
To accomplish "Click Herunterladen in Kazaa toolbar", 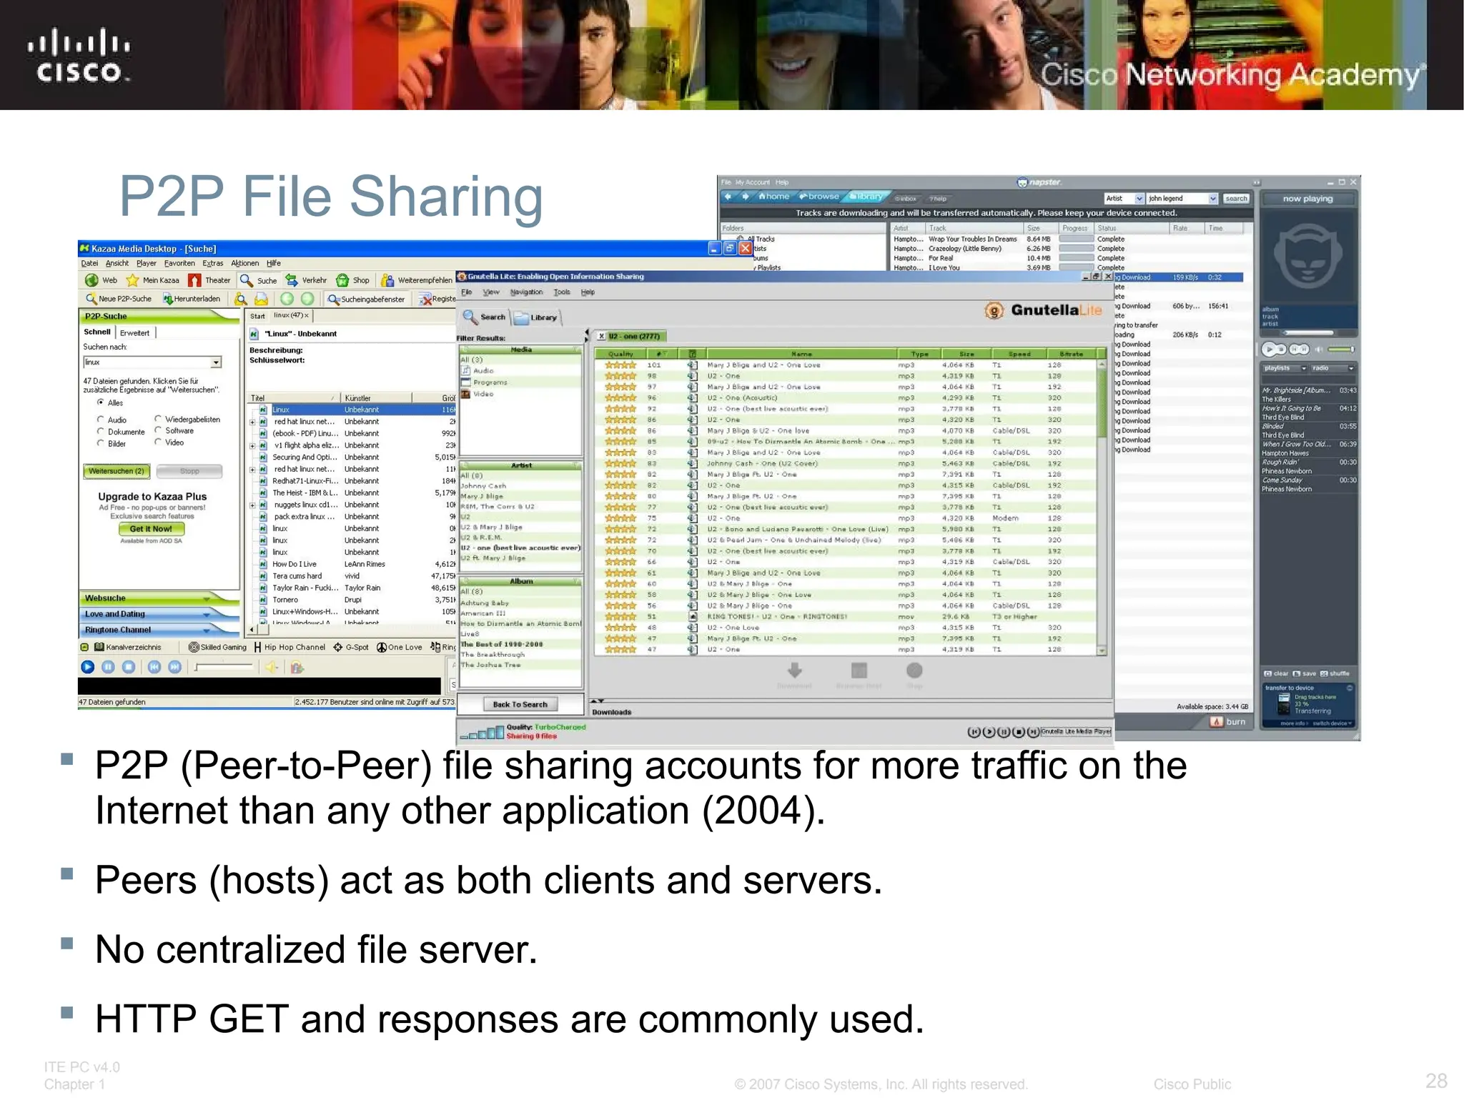I will point(192,299).
